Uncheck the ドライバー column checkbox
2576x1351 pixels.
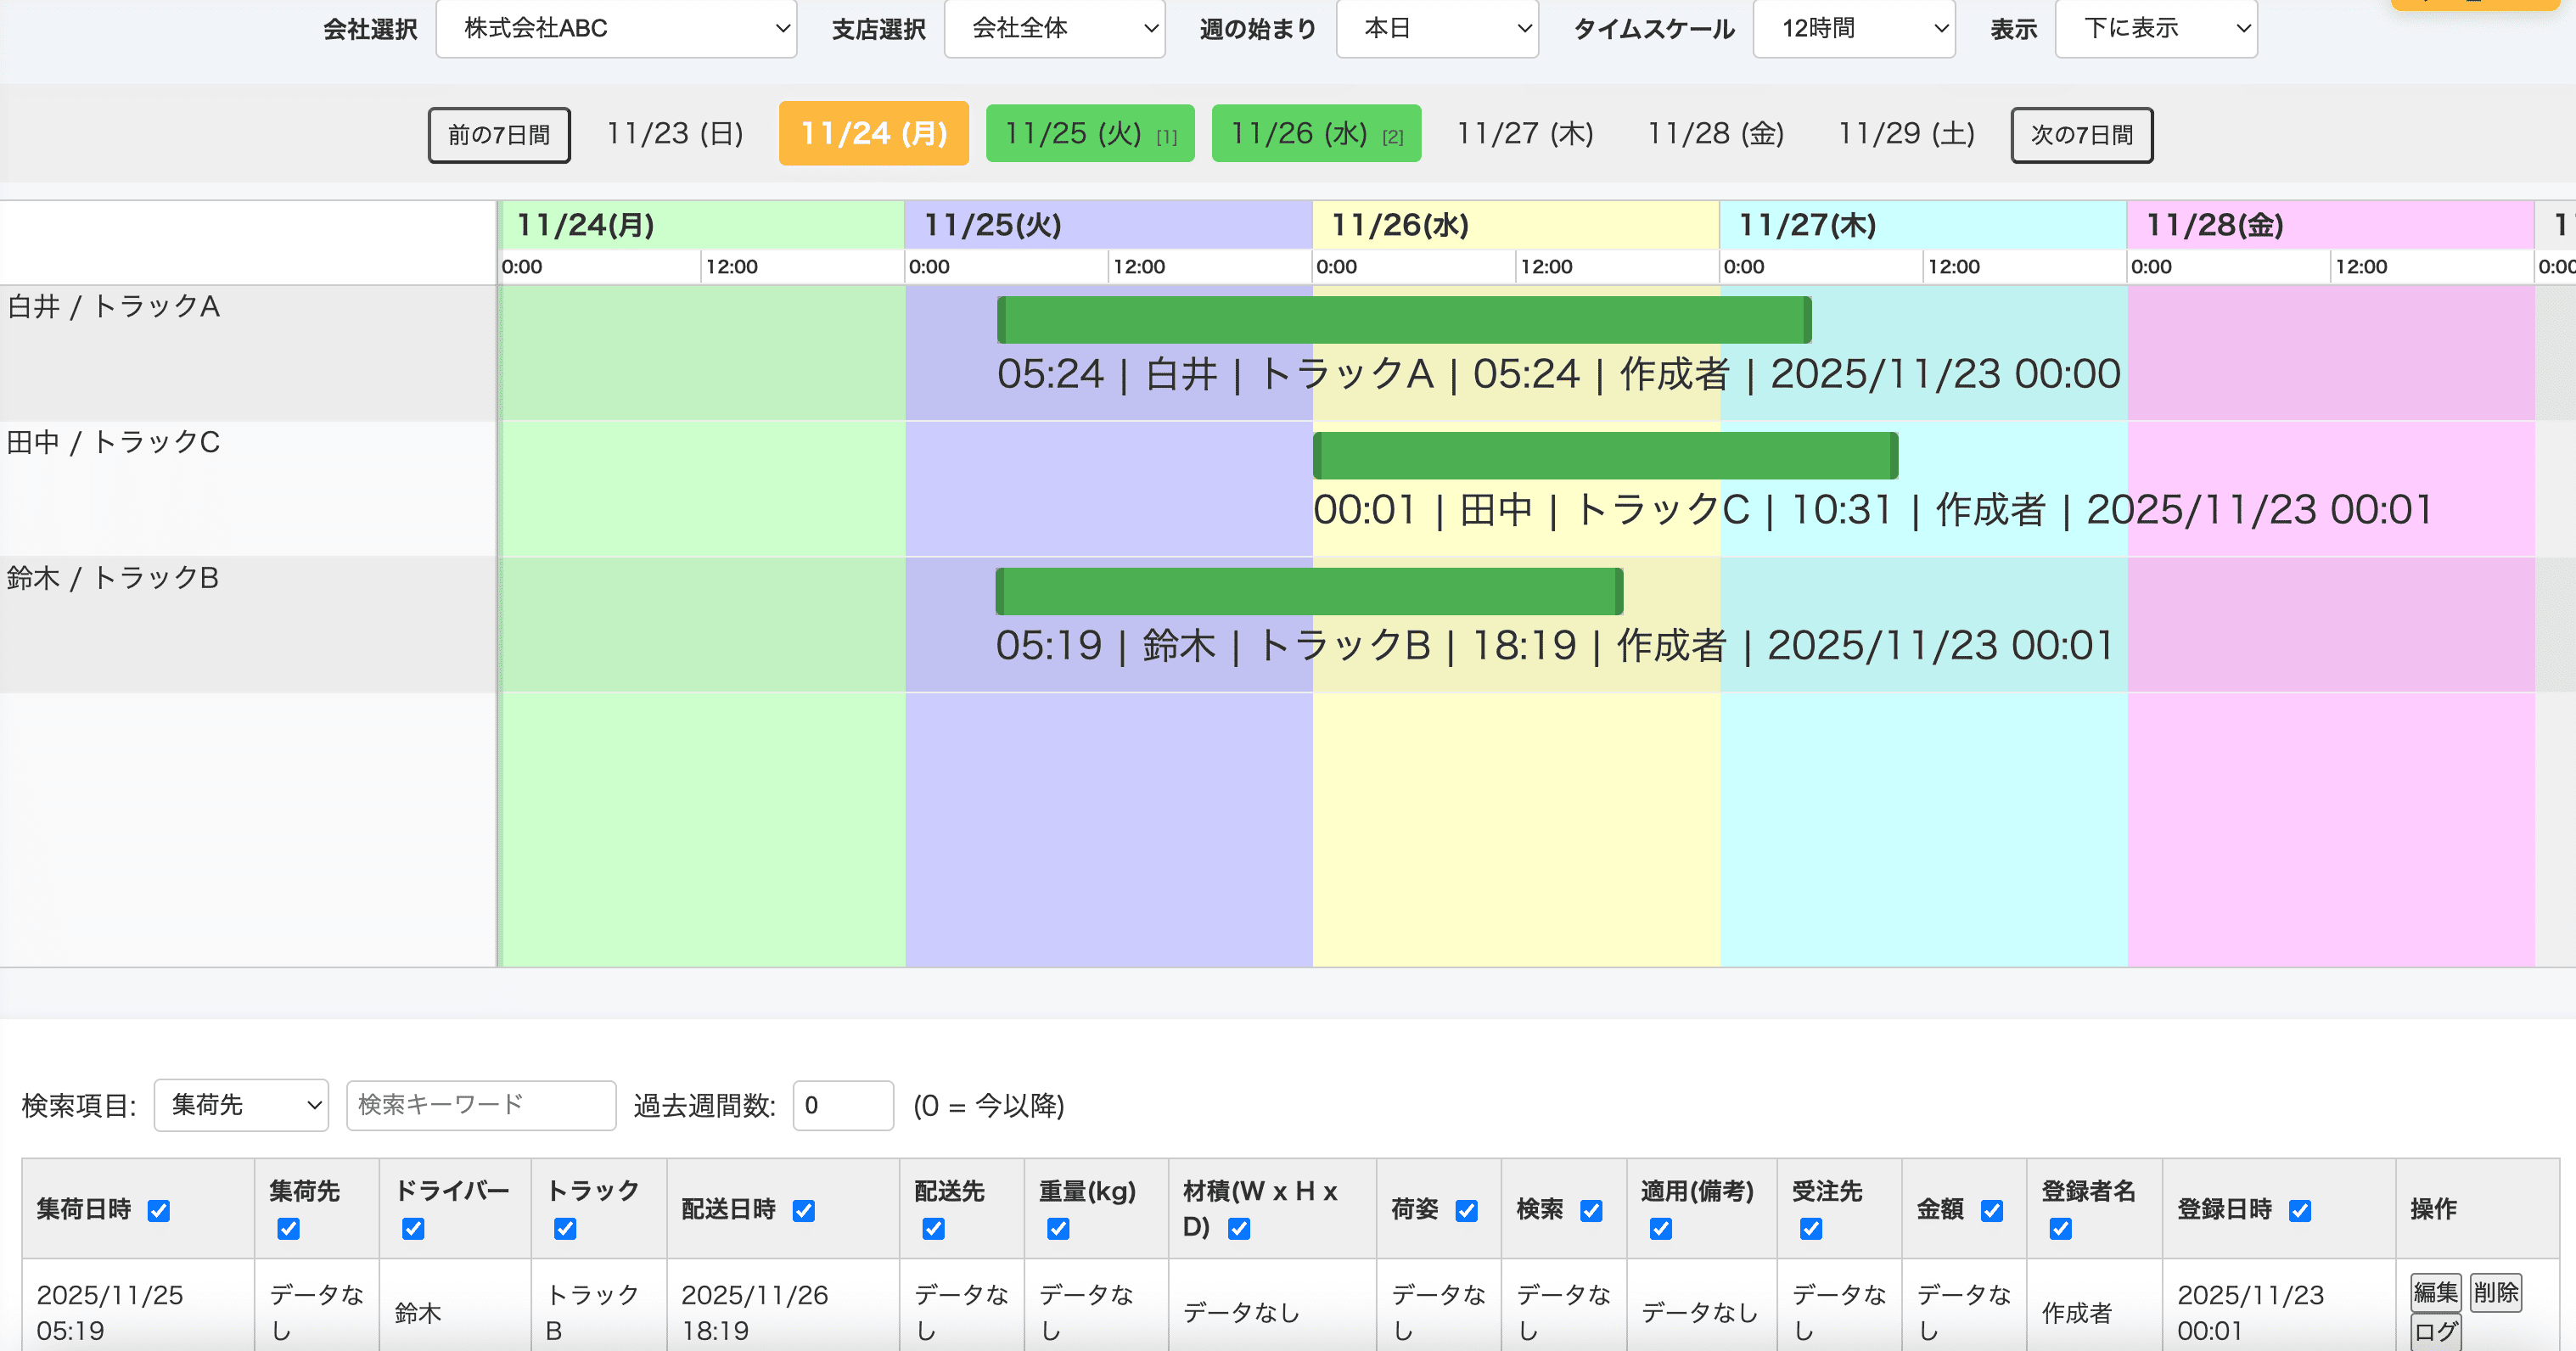[x=412, y=1228]
